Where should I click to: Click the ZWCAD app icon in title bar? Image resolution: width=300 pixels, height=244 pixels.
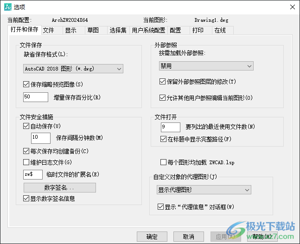[8, 7]
